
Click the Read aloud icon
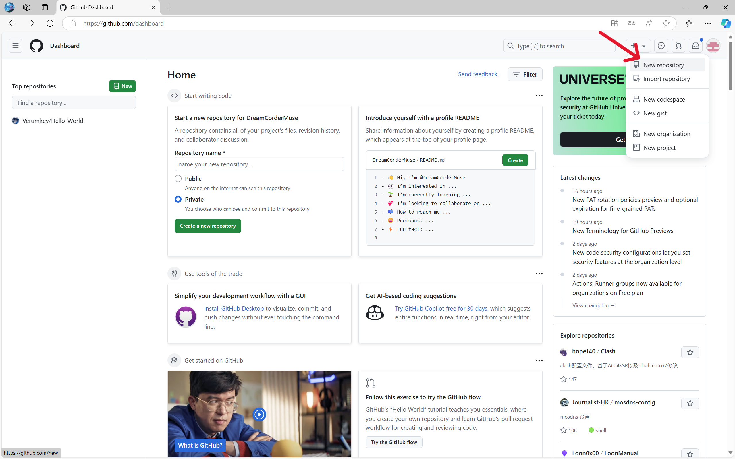click(649, 23)
